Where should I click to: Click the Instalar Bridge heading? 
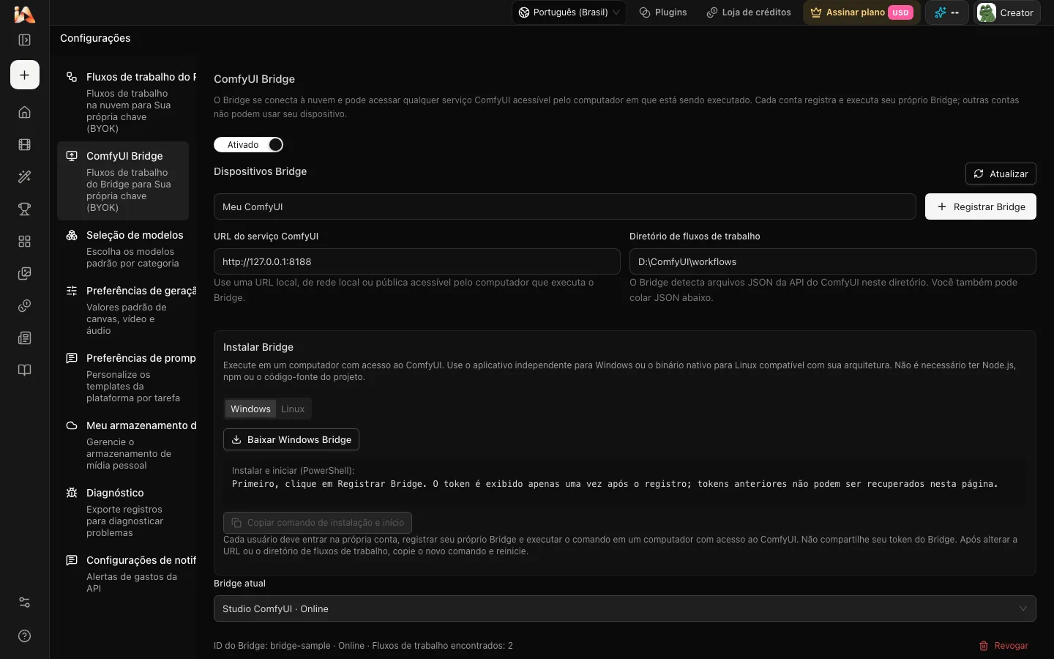click(258, 347)
